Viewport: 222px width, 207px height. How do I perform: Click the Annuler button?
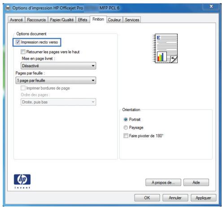coord(175,198)
